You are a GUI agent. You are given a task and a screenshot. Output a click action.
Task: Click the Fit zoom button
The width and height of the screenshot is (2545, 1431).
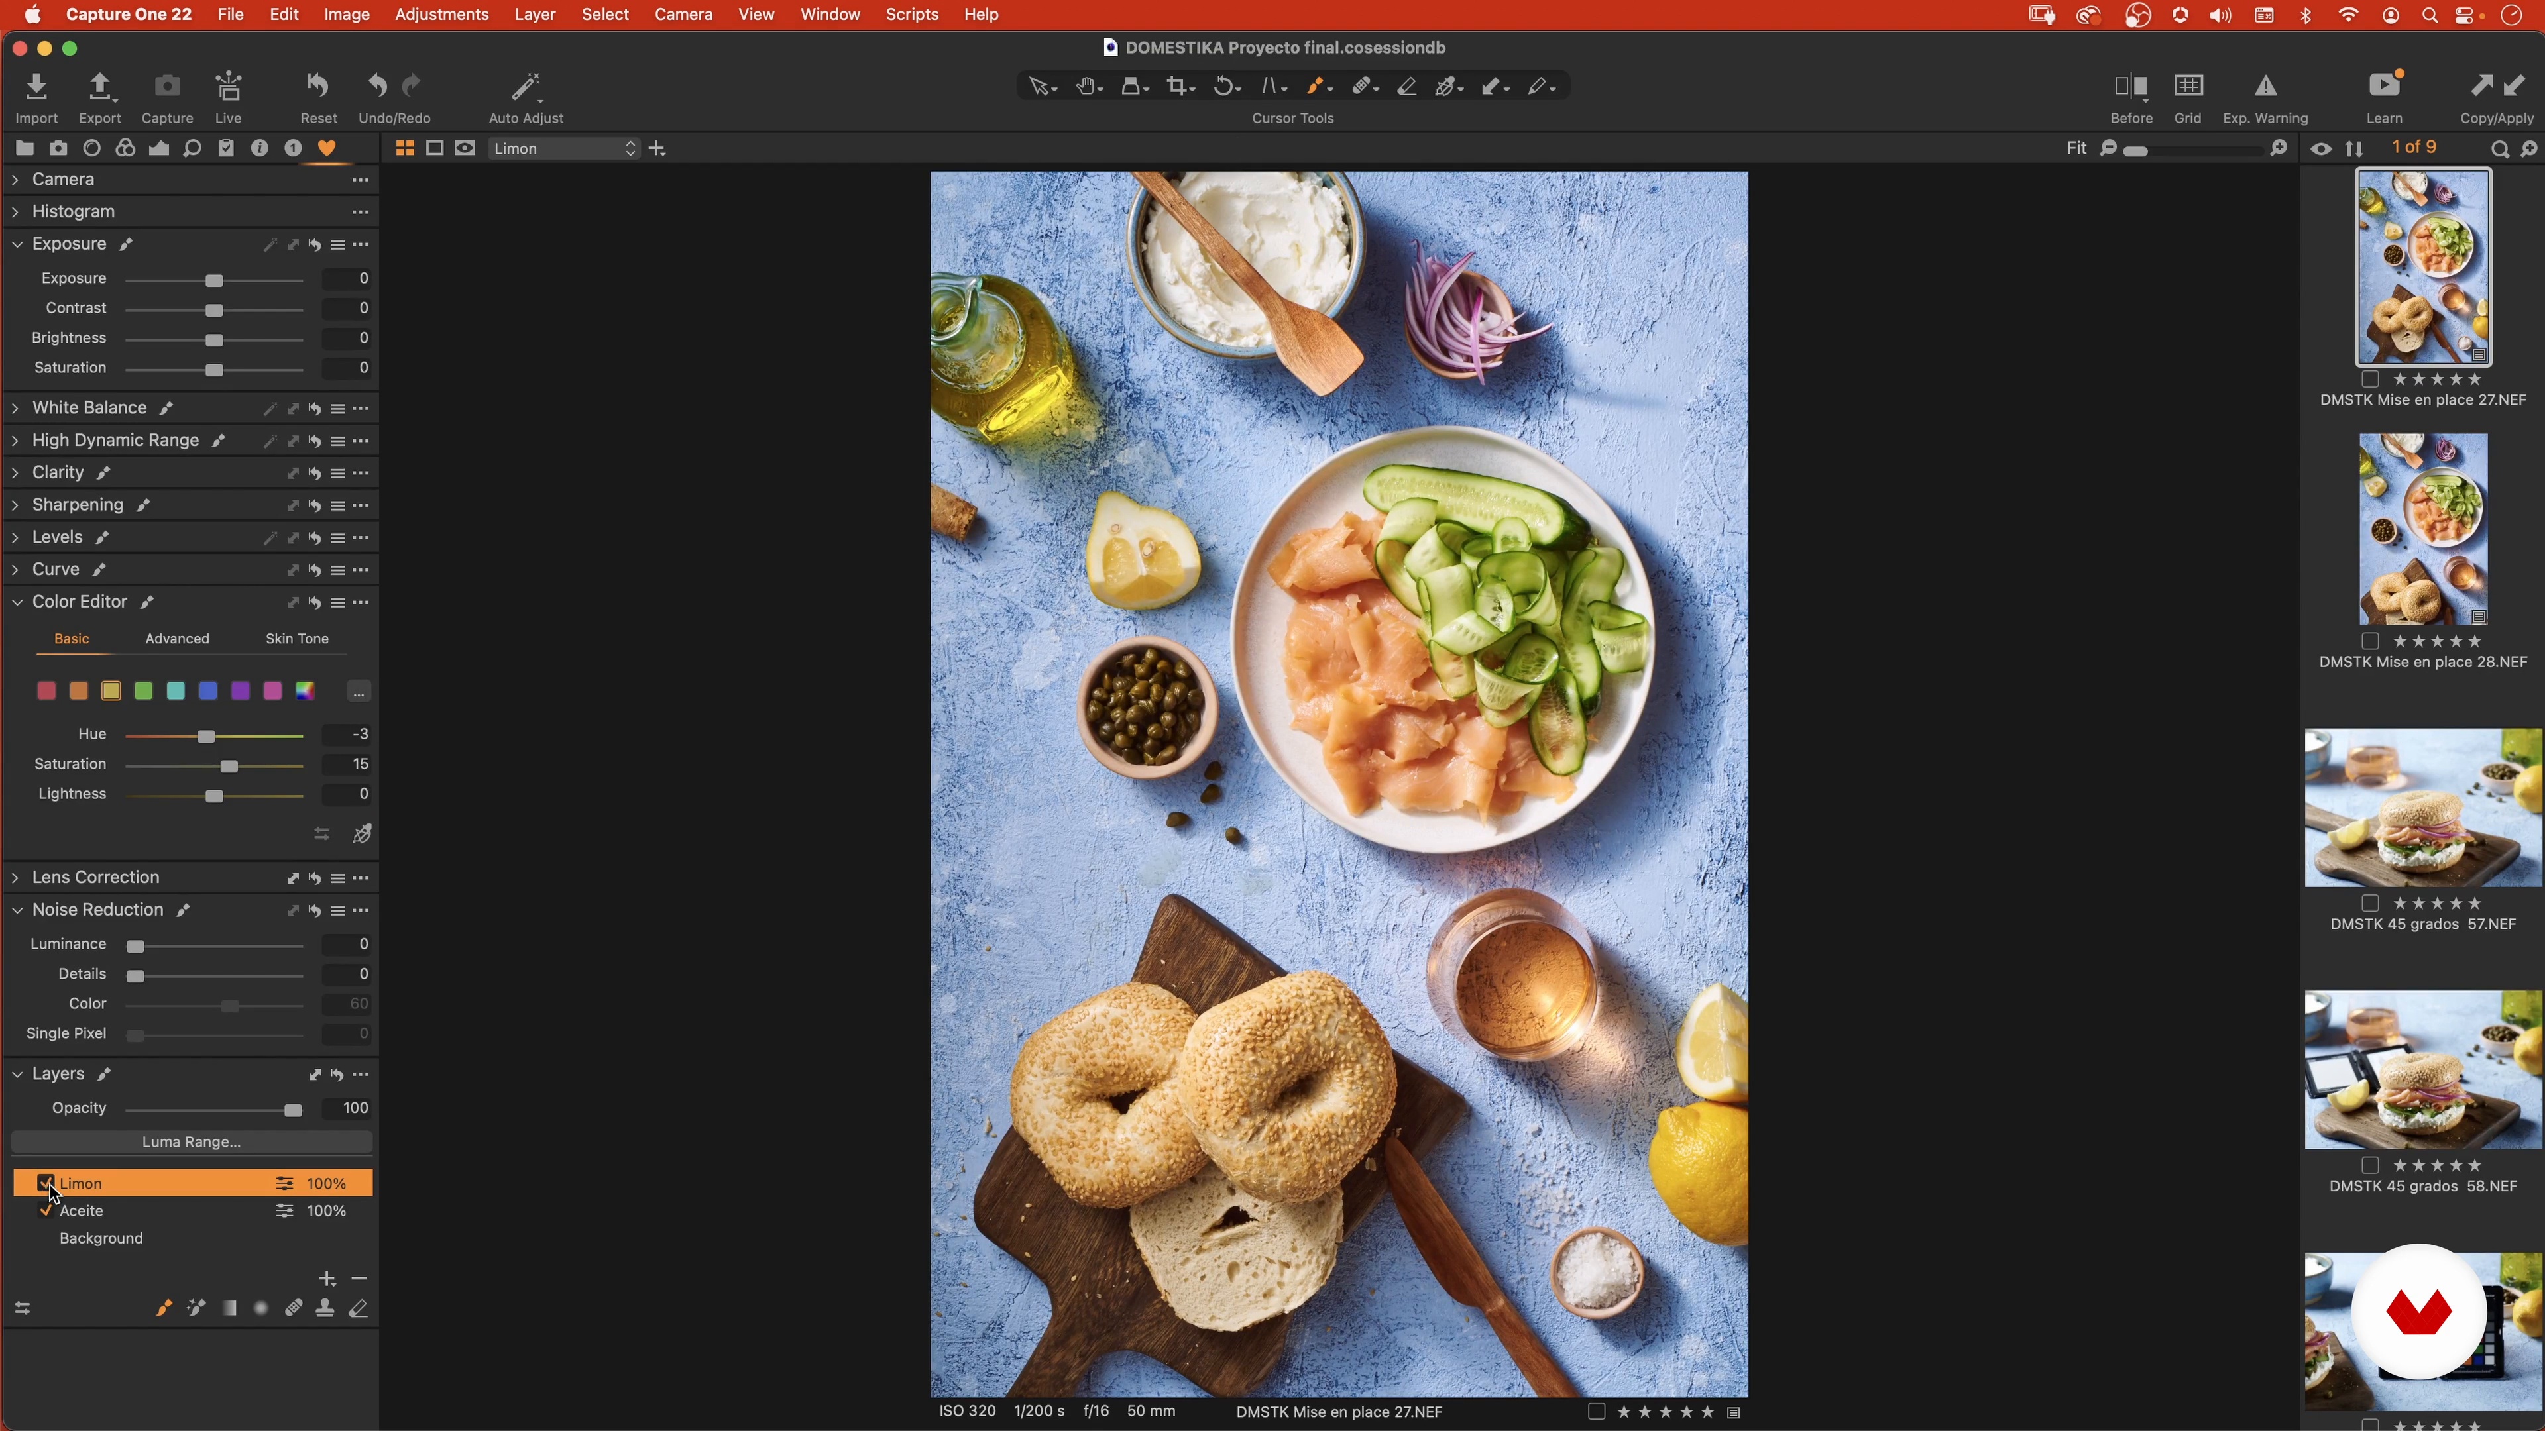point(2076,148)
